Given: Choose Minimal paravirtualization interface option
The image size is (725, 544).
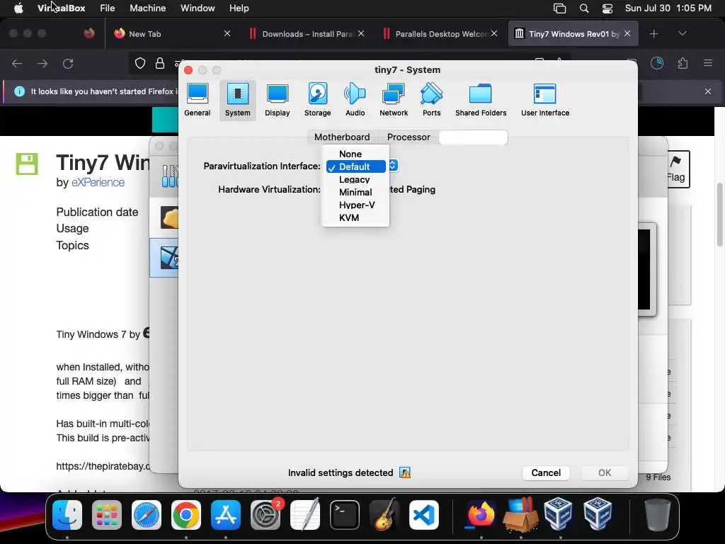Looking at the screenshot, I should [x=355, y=192].
